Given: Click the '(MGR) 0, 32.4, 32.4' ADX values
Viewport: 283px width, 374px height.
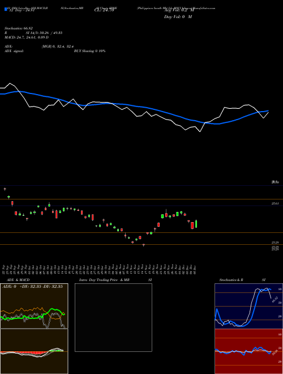Looking at the screenshot, I should click(58, 46).
